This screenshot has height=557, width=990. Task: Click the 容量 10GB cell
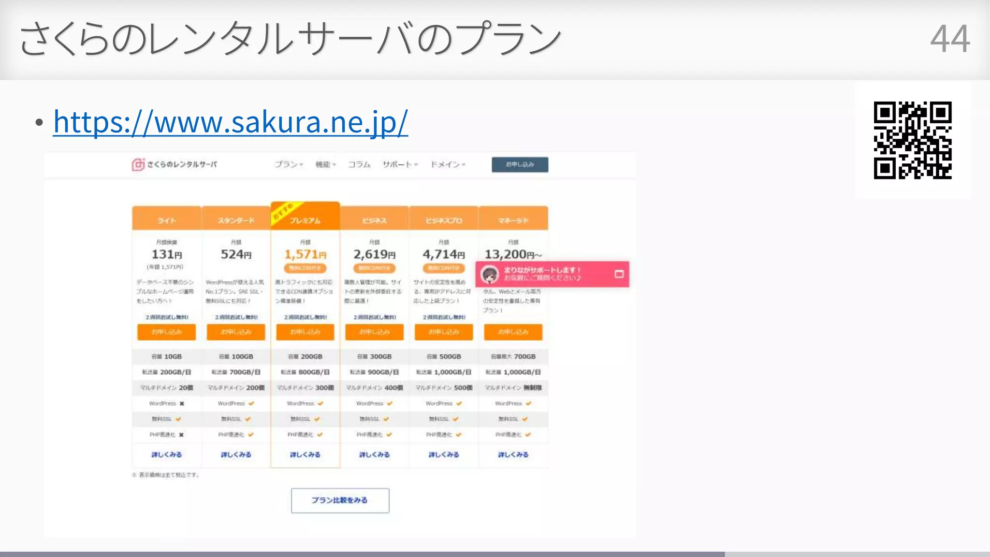(x=167, y=356)
